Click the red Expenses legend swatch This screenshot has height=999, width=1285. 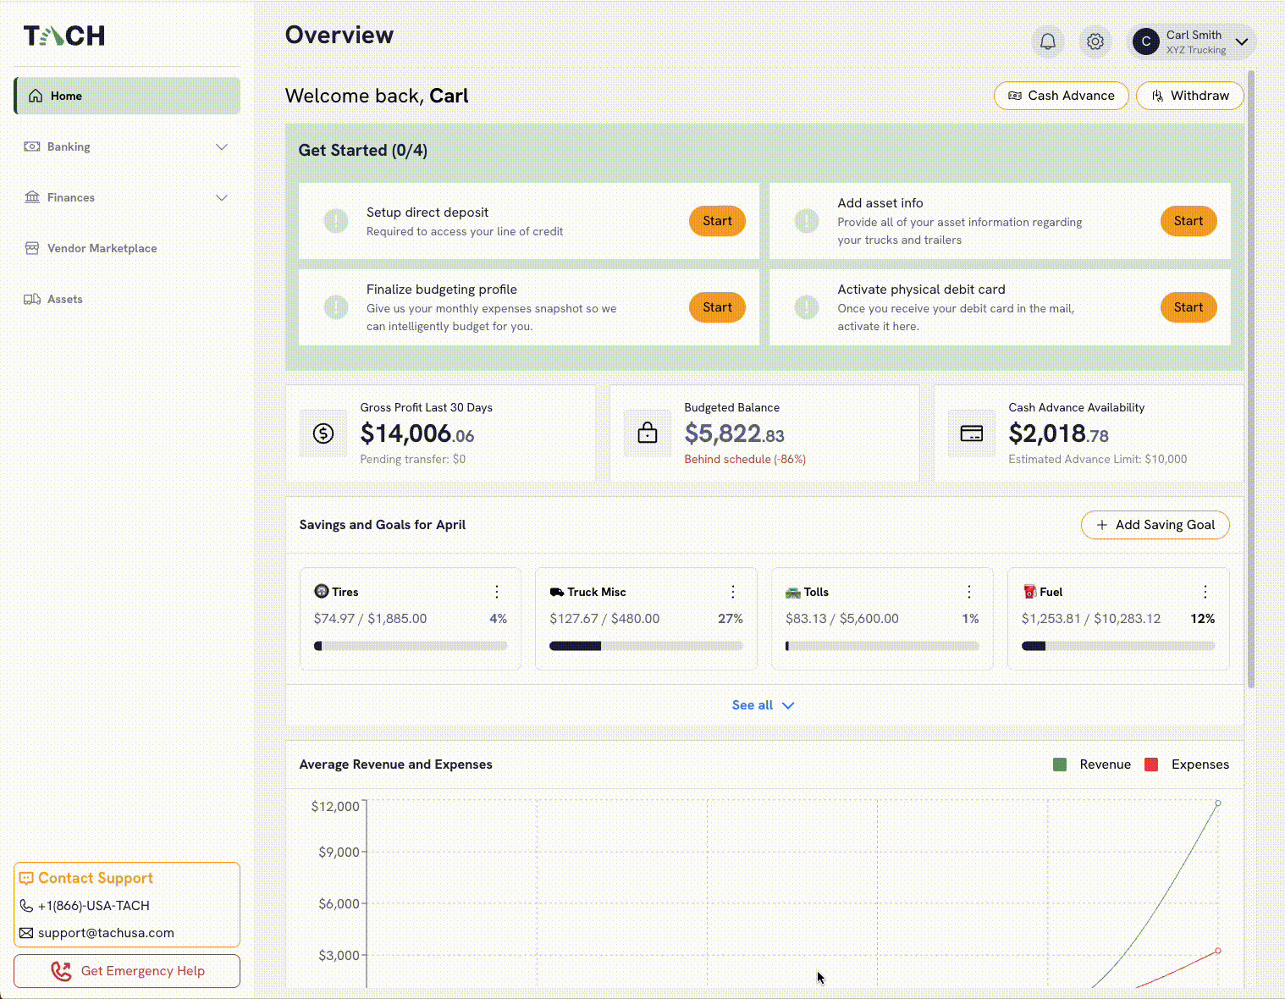1151,764
